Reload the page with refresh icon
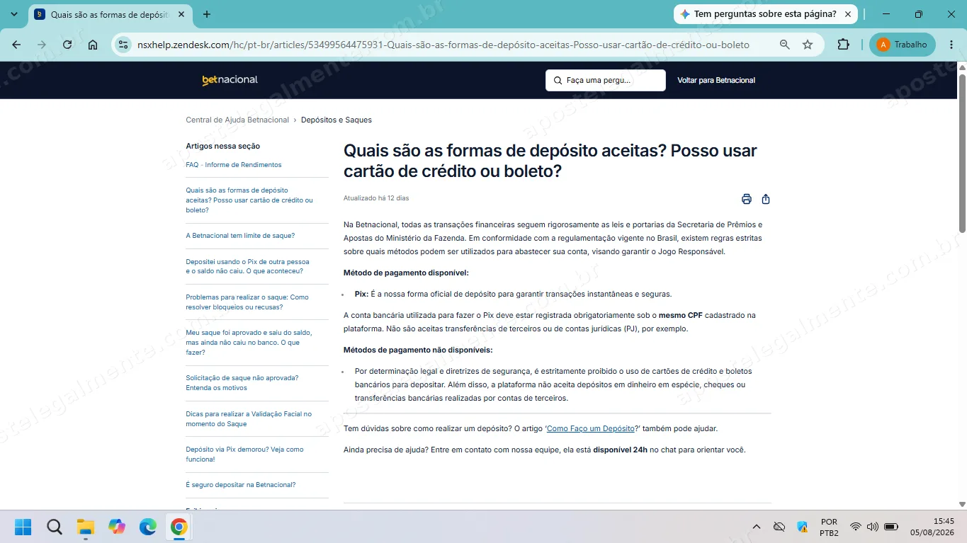 [67, 45]
